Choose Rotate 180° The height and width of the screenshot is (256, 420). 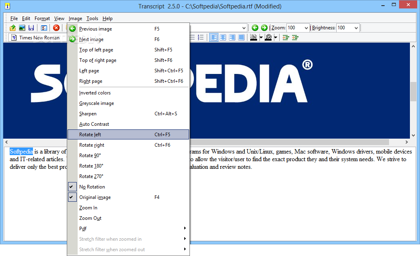pyautogui.click(x=128, y=166)
